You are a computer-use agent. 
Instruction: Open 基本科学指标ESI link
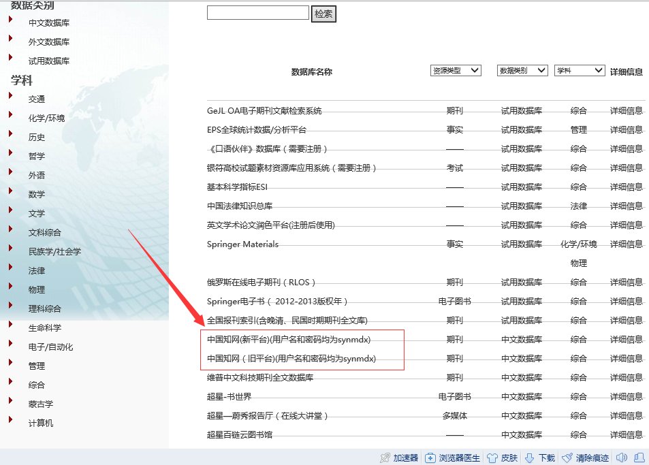tap(237, 187)
